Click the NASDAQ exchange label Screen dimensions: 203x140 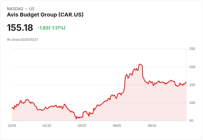coord(15,9)
